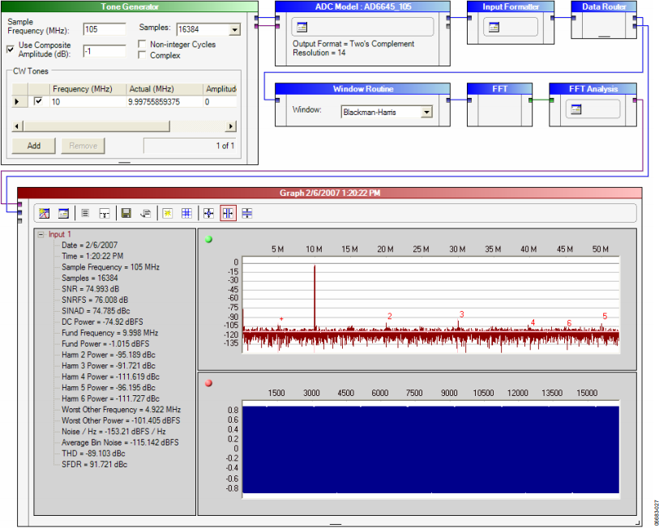
Task: Enable the Non-integer Cycles checkbox
Action: (x=142, y=44)
